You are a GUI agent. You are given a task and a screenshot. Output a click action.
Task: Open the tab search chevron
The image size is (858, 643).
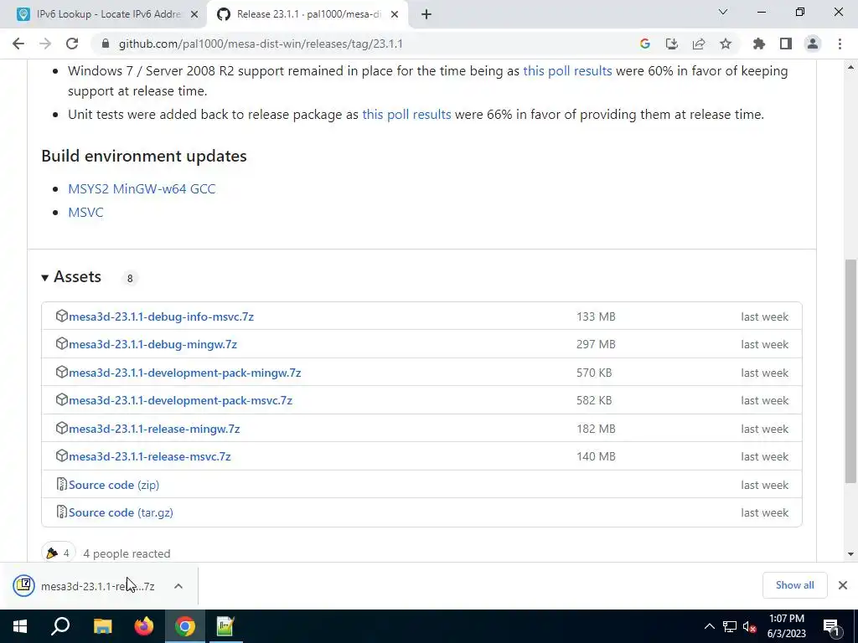pos(723,12)
